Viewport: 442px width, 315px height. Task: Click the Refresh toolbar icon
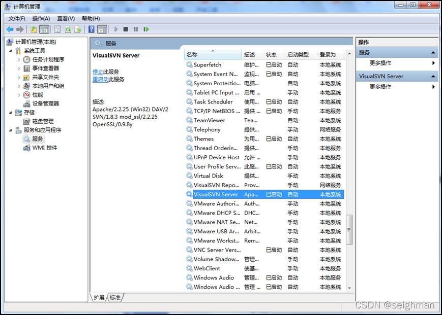coord(68,29)
